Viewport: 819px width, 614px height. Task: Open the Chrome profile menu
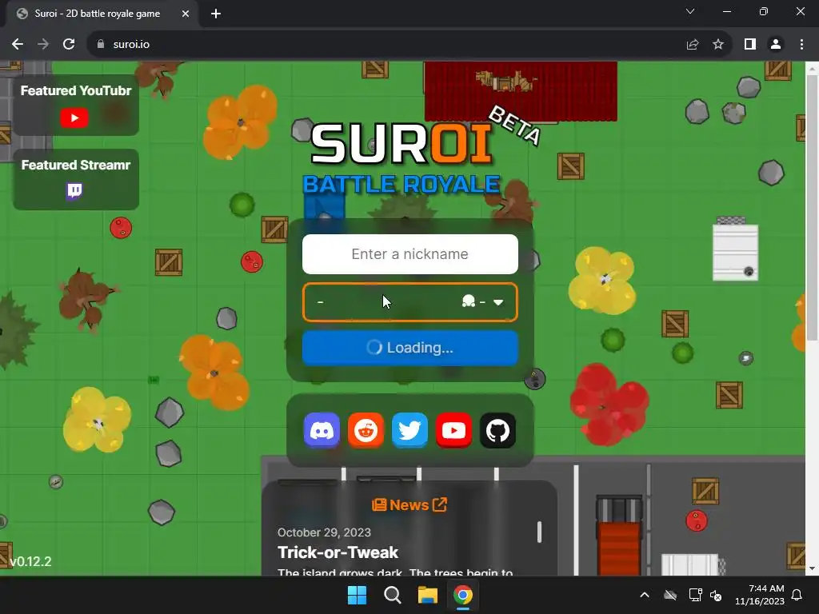[x=776, y=45]
